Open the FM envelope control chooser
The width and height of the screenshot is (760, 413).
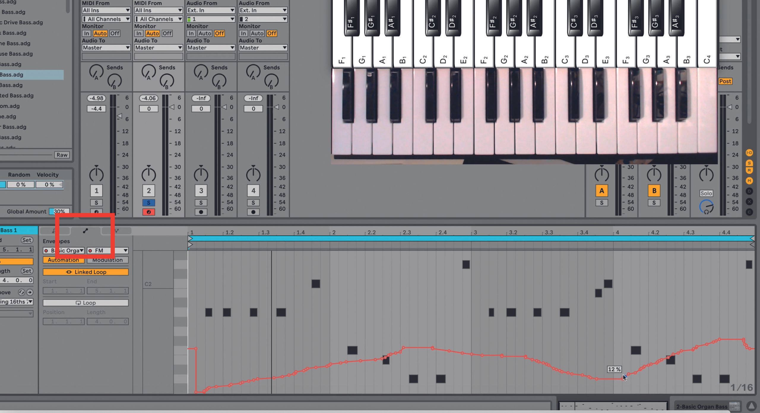[107, 251]
